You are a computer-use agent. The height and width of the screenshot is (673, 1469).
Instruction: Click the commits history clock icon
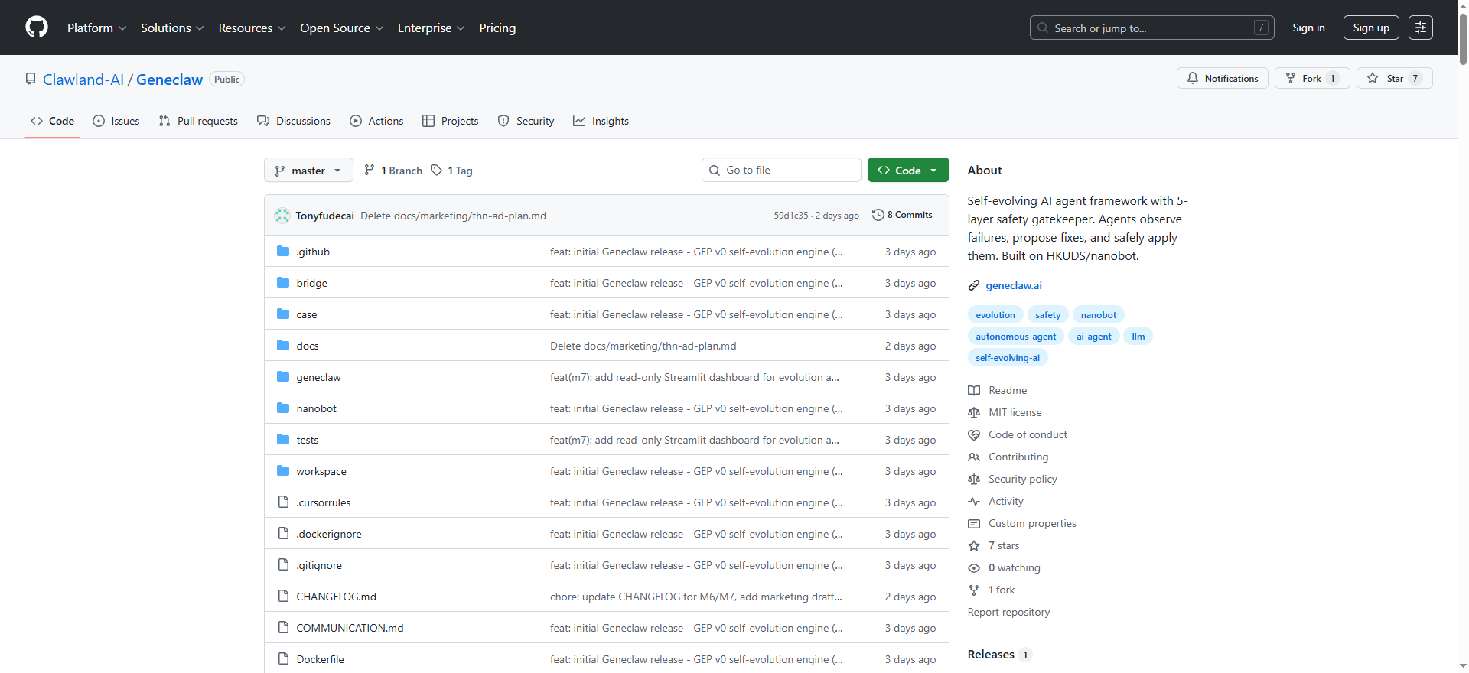878,215
